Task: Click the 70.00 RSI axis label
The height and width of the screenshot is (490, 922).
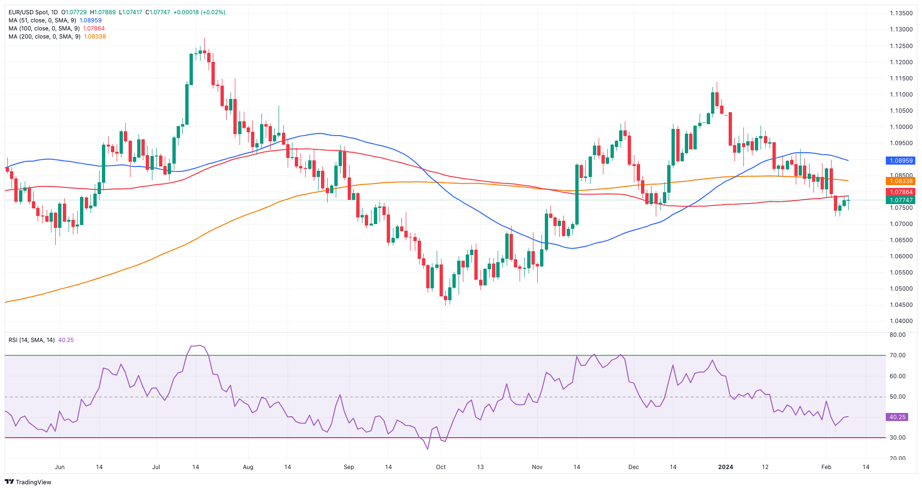Action: click(898, 355)
